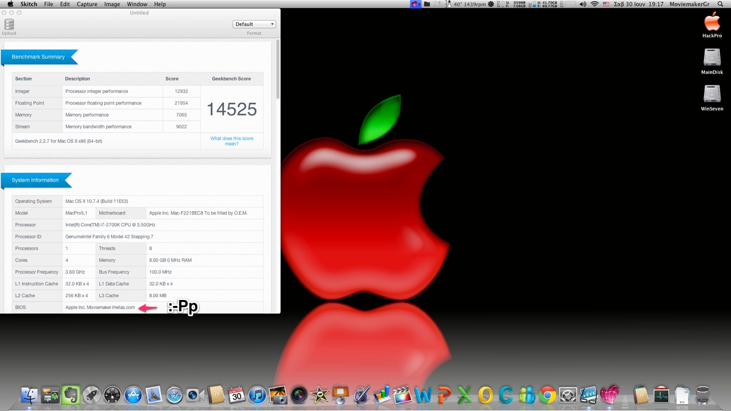Open Numbers chart icon in the dock
This screenshot has height=411, width=731.
pyautogui.click(x=382, y=395)
